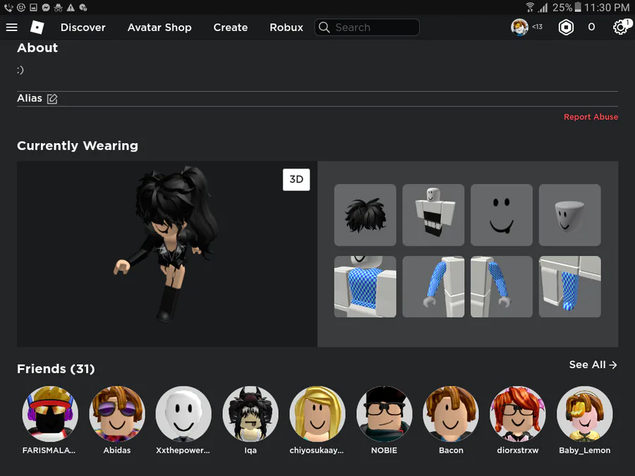Viewport: 635px width, 476px height.
Task: Open friend chiyosukaay... avatar
Action: (x=317, y=414)
